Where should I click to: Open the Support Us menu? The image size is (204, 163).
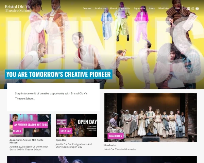pyautogui.click(x=139, y=8)
